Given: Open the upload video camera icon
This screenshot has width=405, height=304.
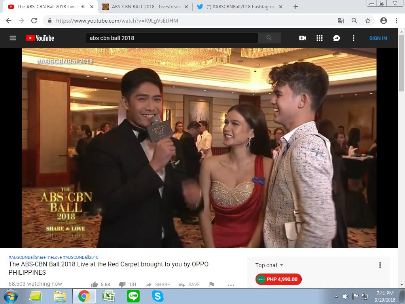Looking at the screenshot, I should point(303,38).
